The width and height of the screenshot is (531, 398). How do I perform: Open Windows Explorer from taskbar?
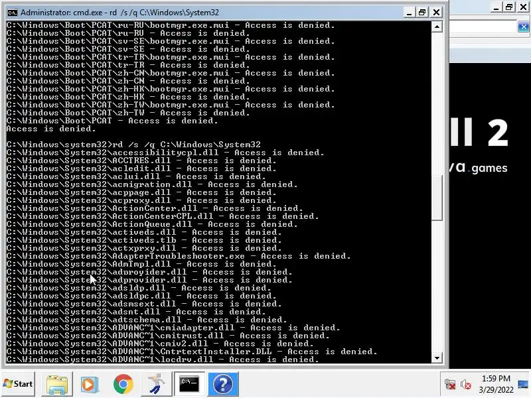pos(57,384)
